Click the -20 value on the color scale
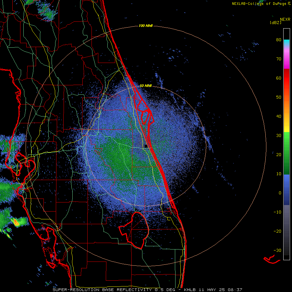This screenshot has width=292, height=292. click(277, 231)
